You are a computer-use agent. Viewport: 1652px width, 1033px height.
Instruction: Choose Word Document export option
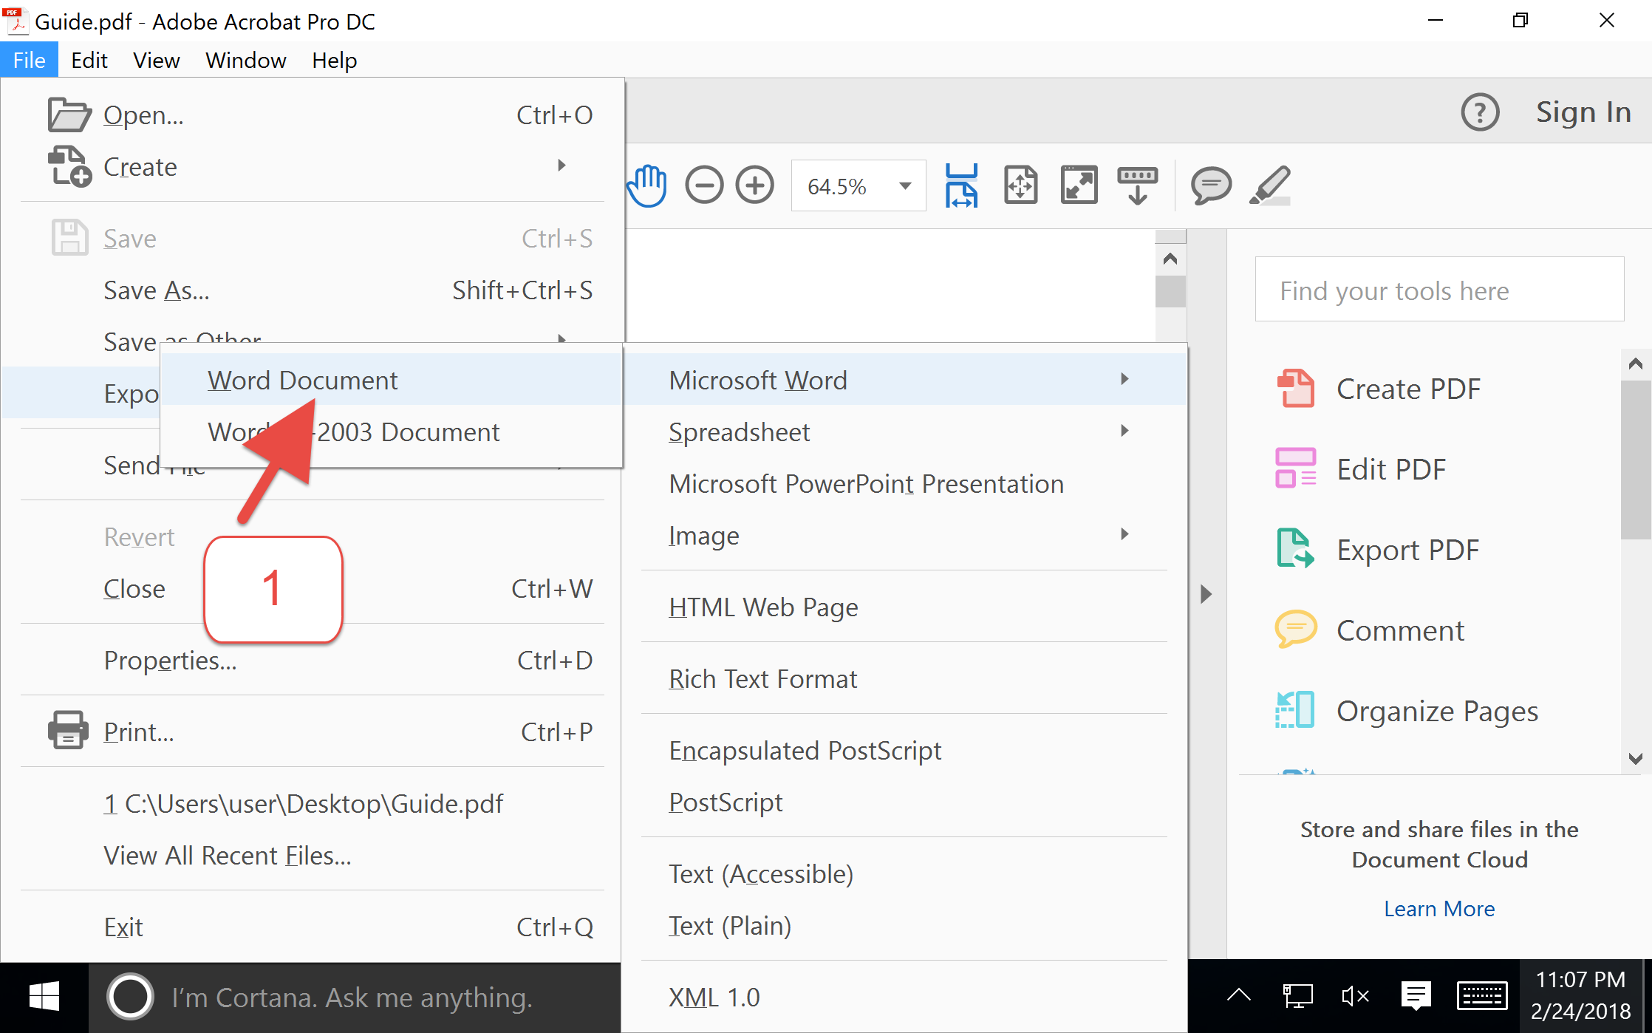[x=392, y=380]
